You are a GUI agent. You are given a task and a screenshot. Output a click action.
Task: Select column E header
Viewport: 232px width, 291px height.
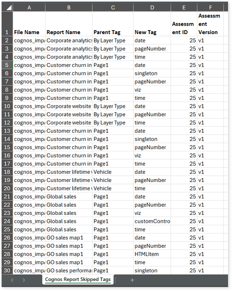click(184, 8)
